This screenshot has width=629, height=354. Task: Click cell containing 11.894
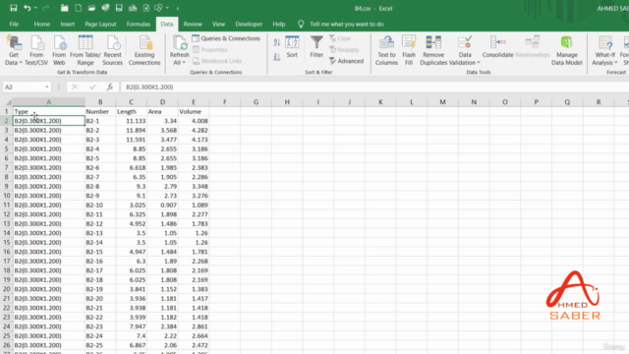(131, 130)
